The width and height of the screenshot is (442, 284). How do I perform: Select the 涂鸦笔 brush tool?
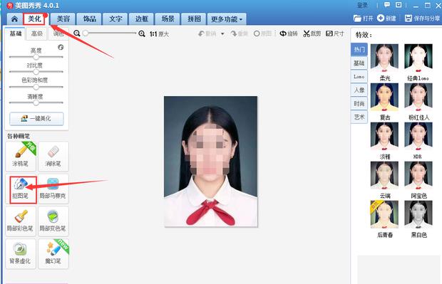(21, 156)
